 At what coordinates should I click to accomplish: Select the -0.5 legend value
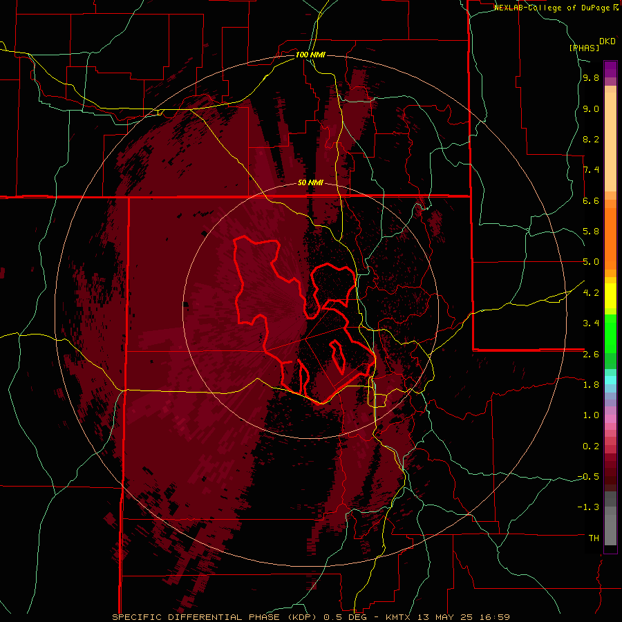[x=588, y=476]
